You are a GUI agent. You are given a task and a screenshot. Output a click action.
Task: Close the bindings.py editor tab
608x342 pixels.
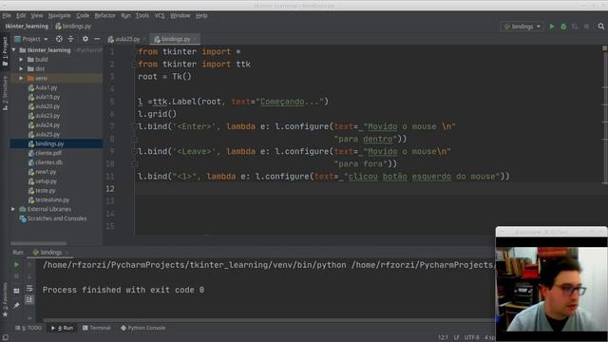pos(195,39)
